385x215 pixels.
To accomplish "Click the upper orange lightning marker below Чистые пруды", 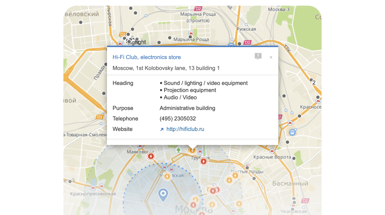I will [x=236, y=175].
